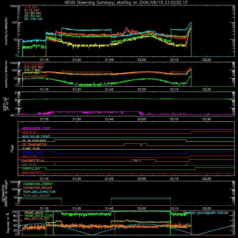The width and height of the screenshot is (238, 238).
Task: Select the Degrees or % axis label
Action: [8, 223]
